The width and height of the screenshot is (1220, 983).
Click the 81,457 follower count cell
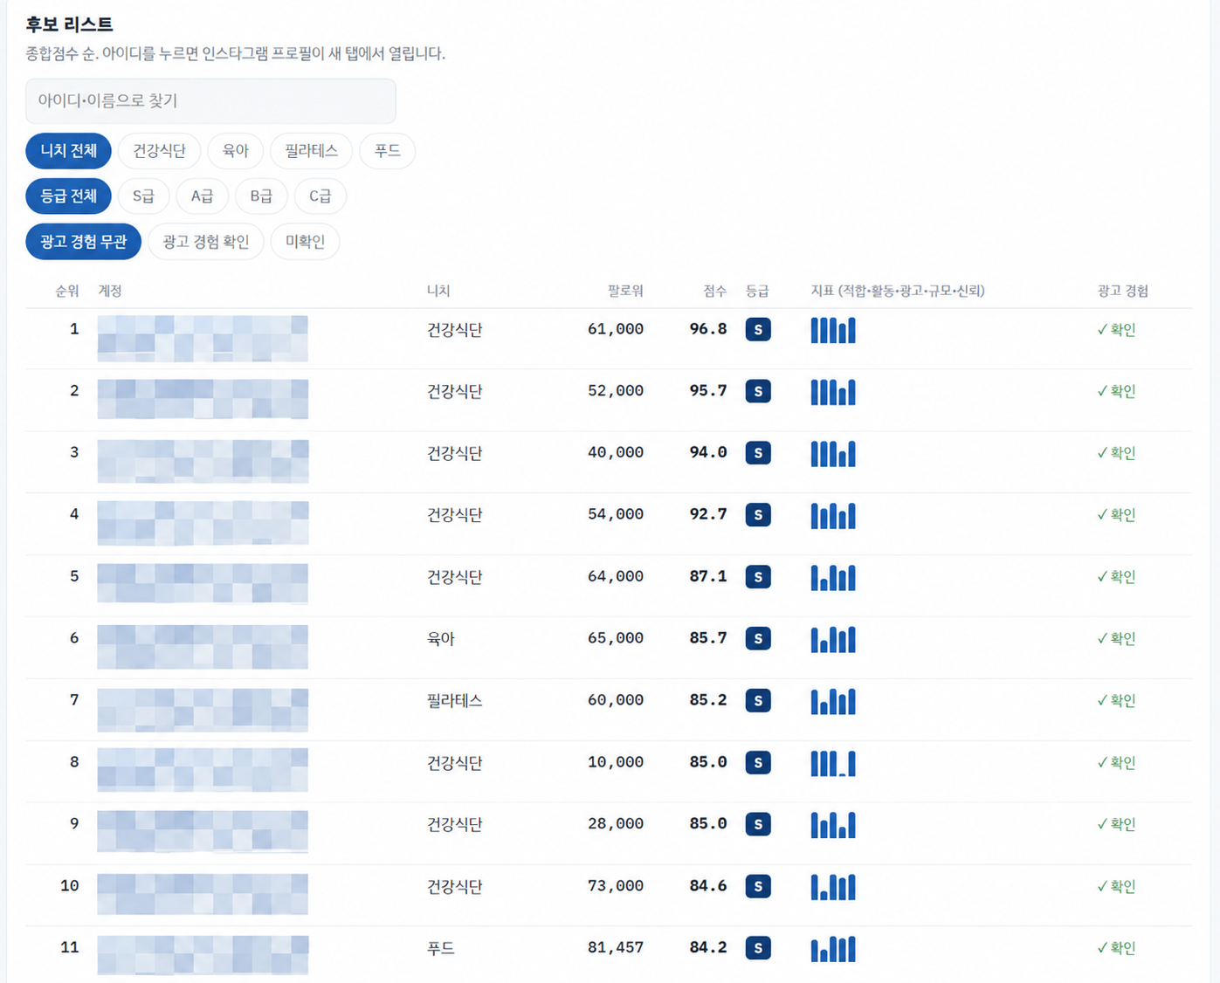pyautogui.click(x=616, y=948)
